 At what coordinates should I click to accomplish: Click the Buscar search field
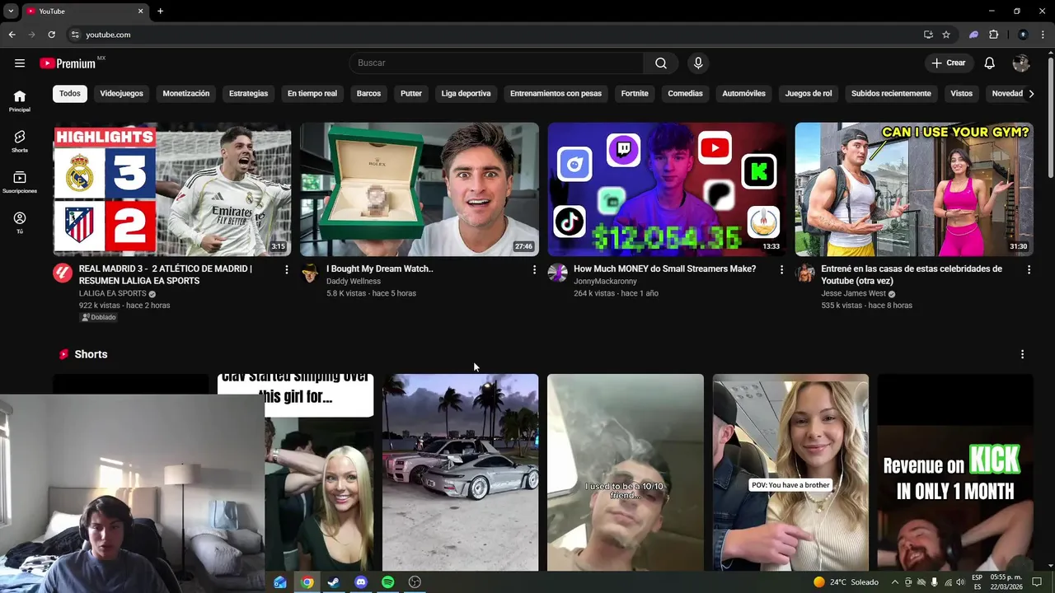coord(496,63)
